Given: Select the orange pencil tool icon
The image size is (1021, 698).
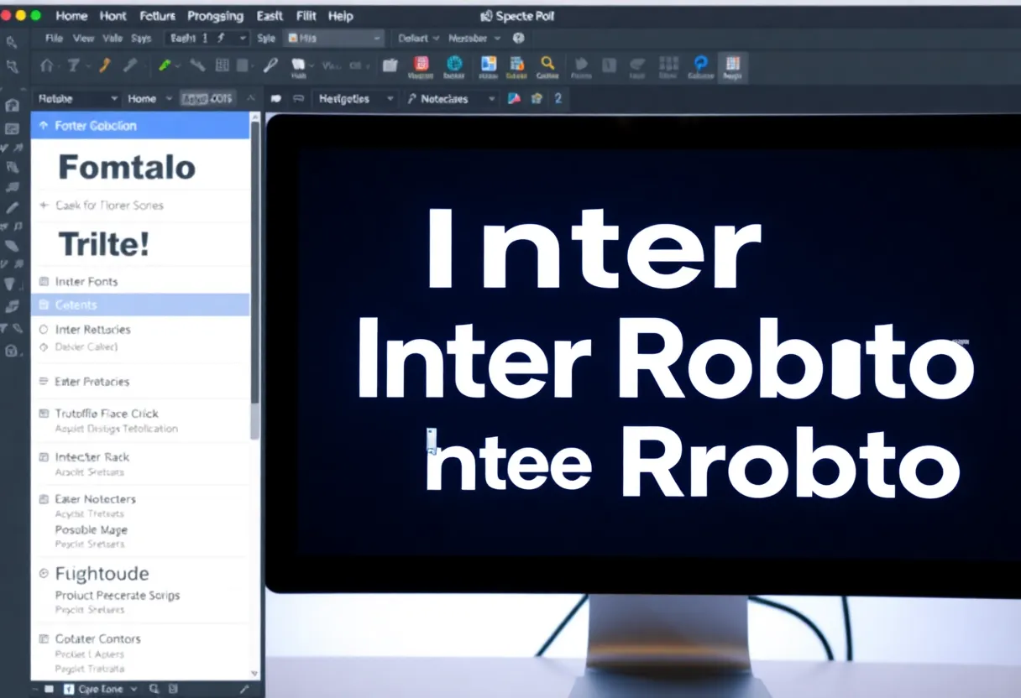Looking at the screenshot, I should coord(104,65).
